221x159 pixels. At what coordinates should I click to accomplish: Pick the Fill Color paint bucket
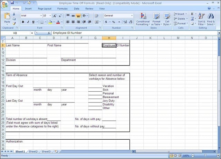[50, 22]
